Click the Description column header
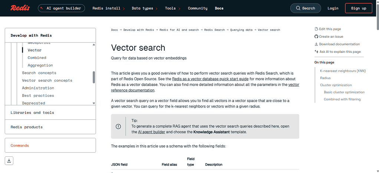This screenshot has height=173, width=379. [x=214, y=164]
